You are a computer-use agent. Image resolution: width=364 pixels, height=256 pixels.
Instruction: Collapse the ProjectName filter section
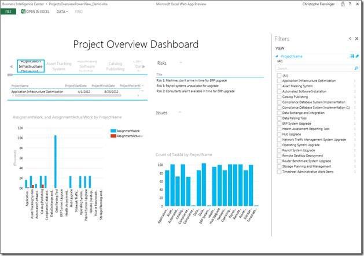point(277,57)
